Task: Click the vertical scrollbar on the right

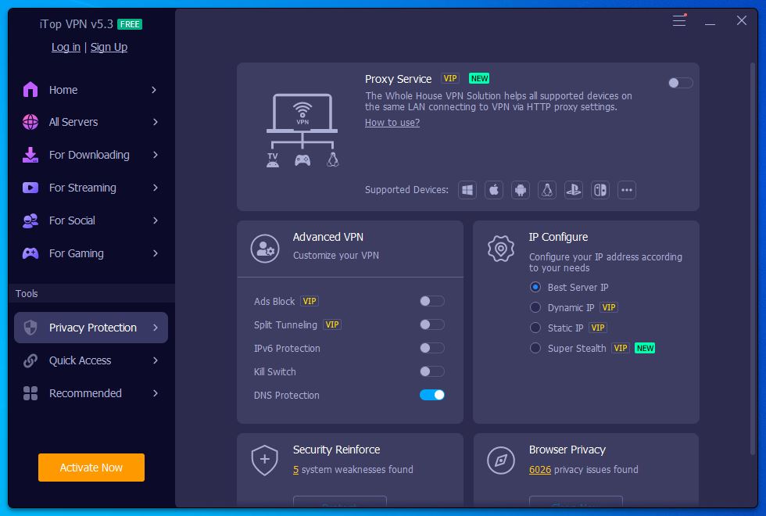Action: (x=753, y=259)
